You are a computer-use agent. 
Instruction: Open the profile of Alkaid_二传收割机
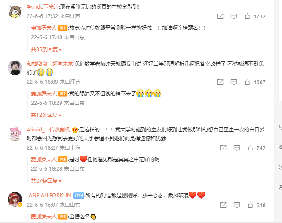[x=49, y=130]
